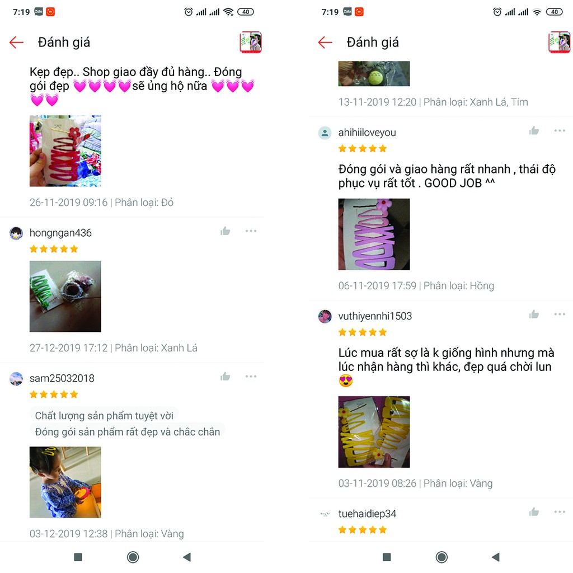Like ahihiiloveyou's review with thumbs-up
This screenshot has height=573, width=573.
pyautogui.click(x=534, y=130)
